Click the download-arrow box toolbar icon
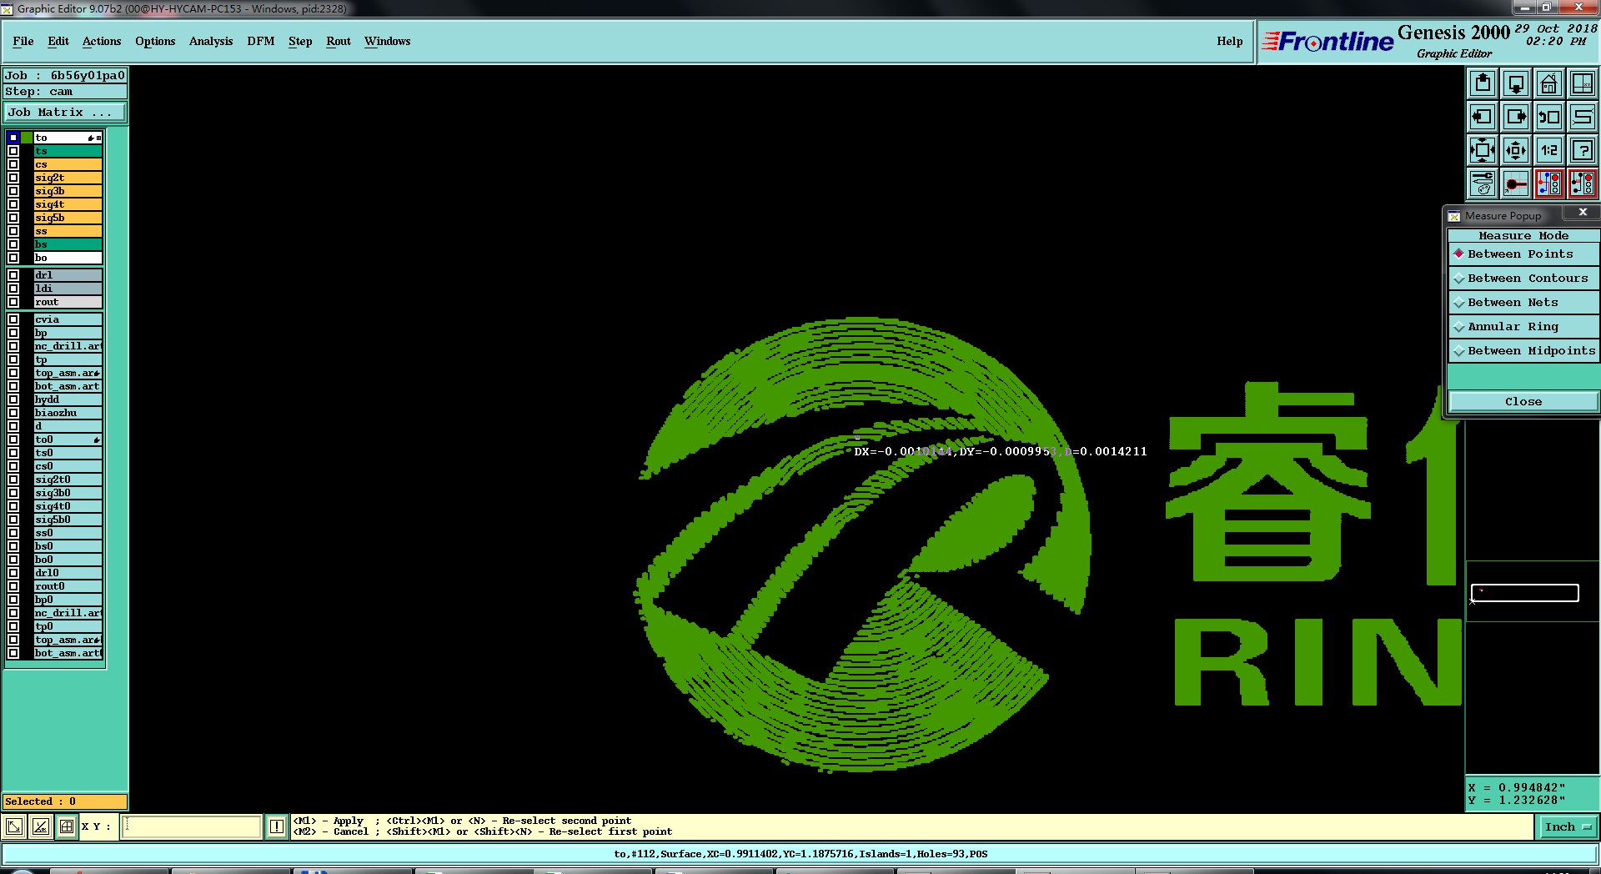The width and height of the screenshot is (1601, 874). coord(1516,83)
